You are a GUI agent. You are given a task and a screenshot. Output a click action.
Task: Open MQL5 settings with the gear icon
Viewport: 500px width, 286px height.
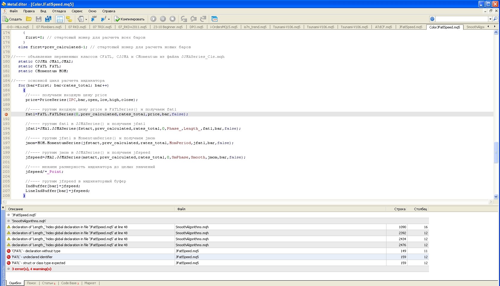432,19
